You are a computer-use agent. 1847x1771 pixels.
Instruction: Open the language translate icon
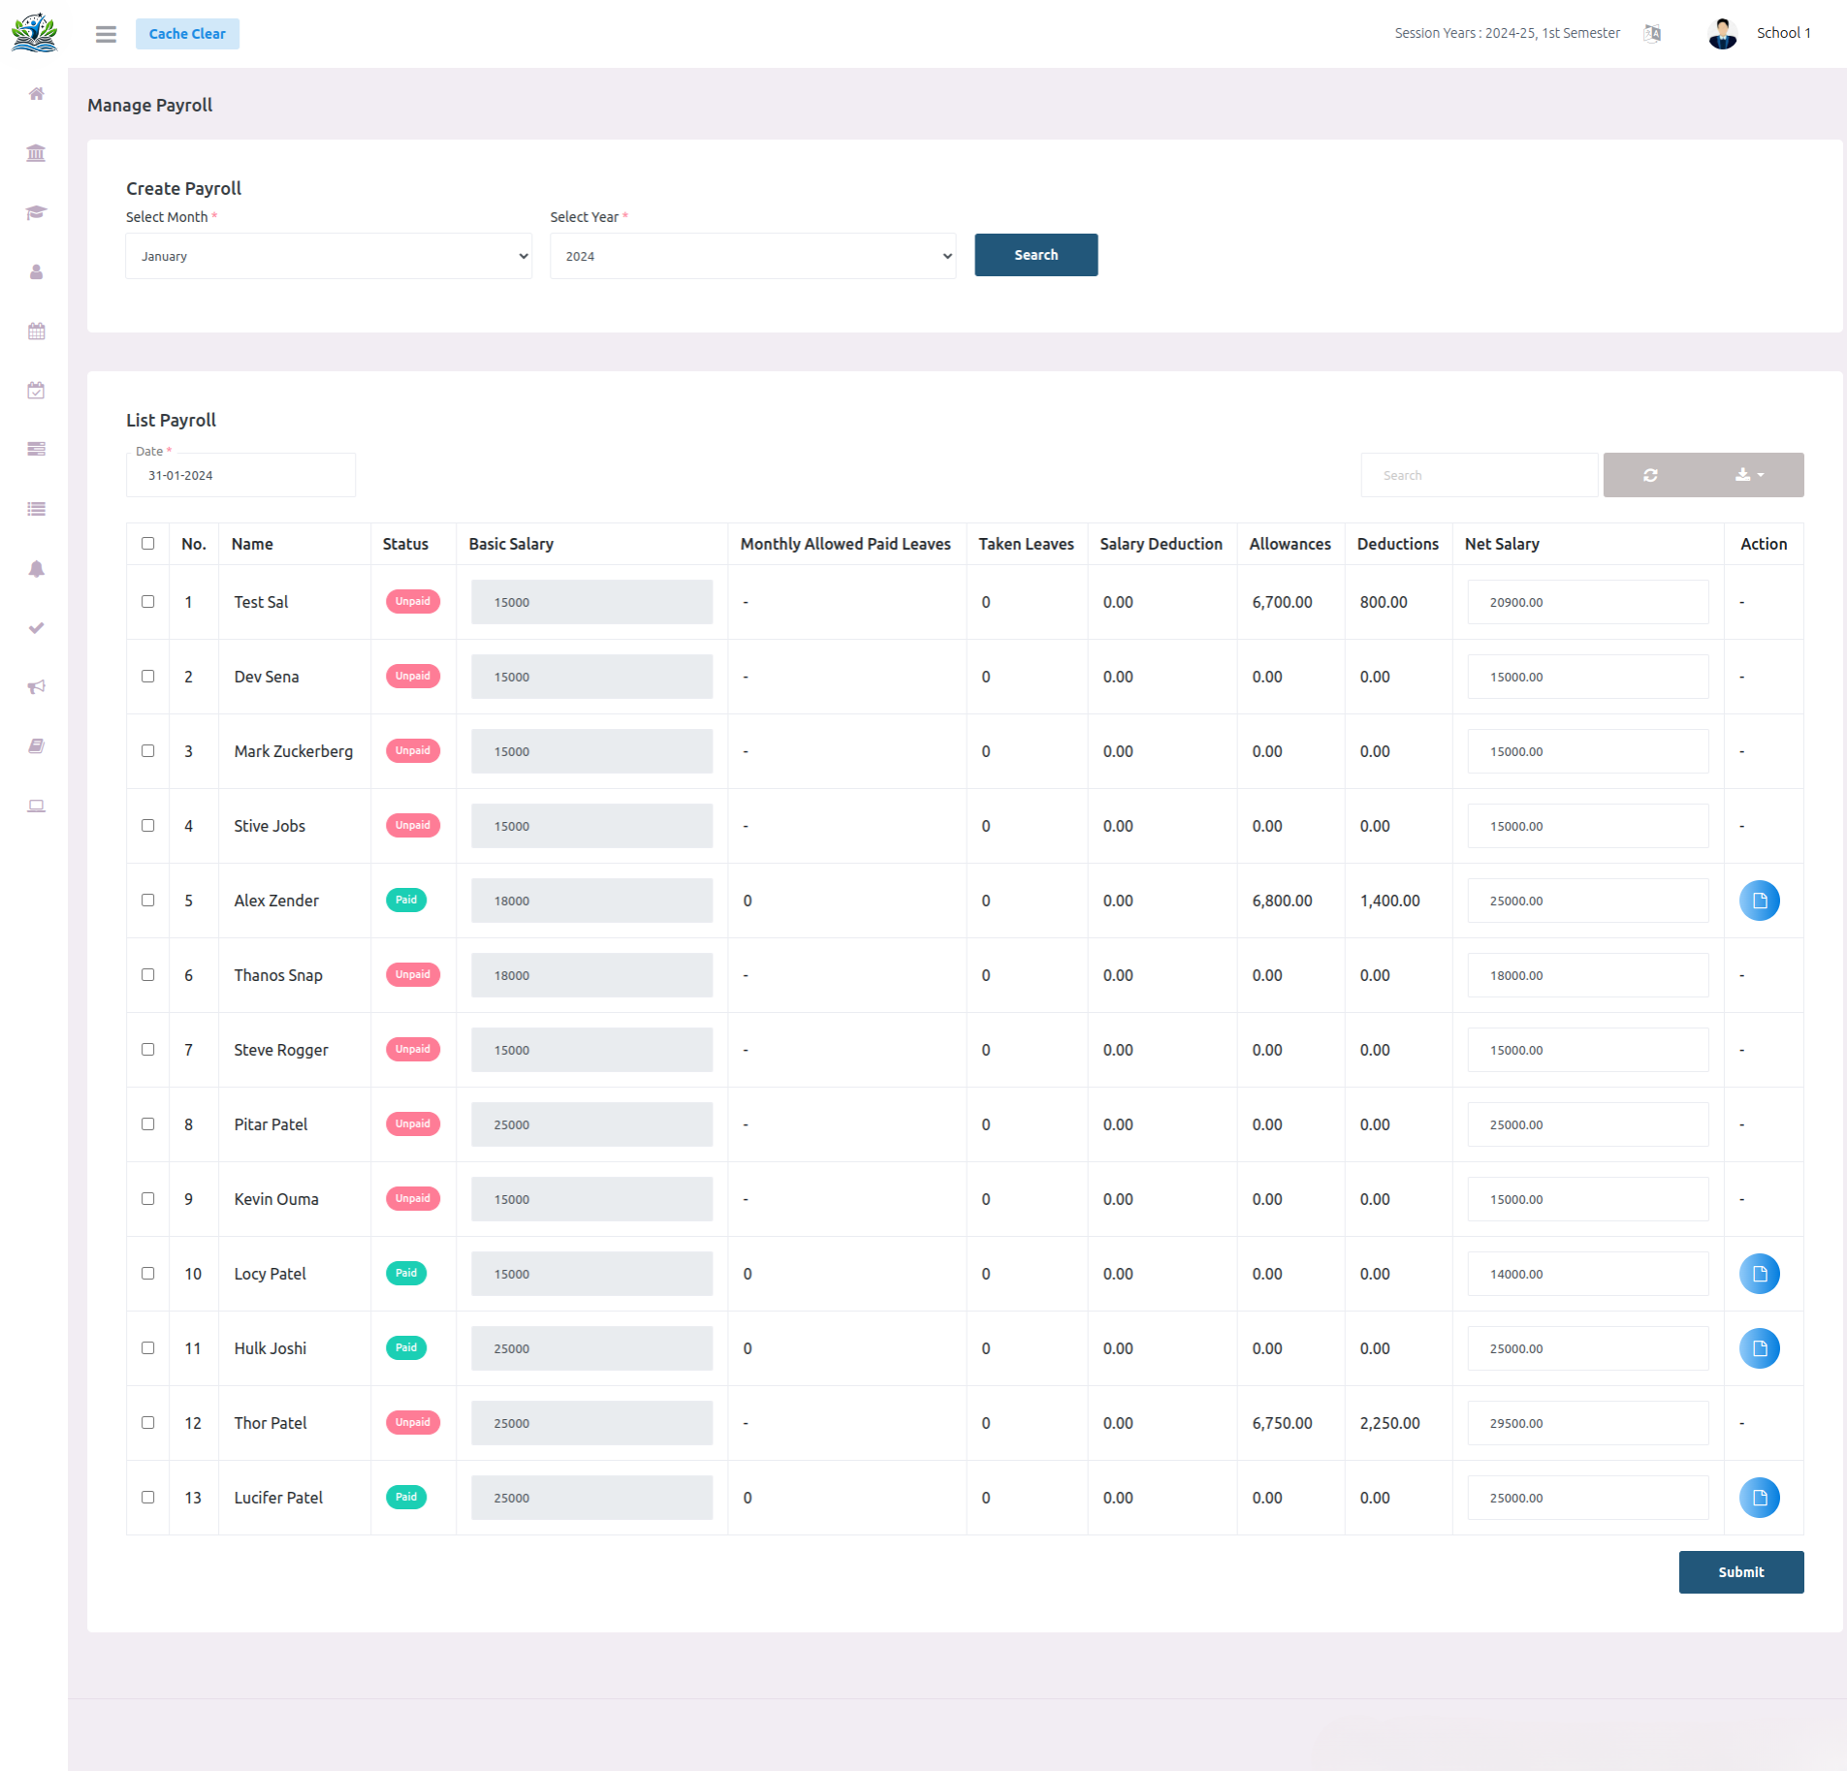click(x=1652, y=34)
